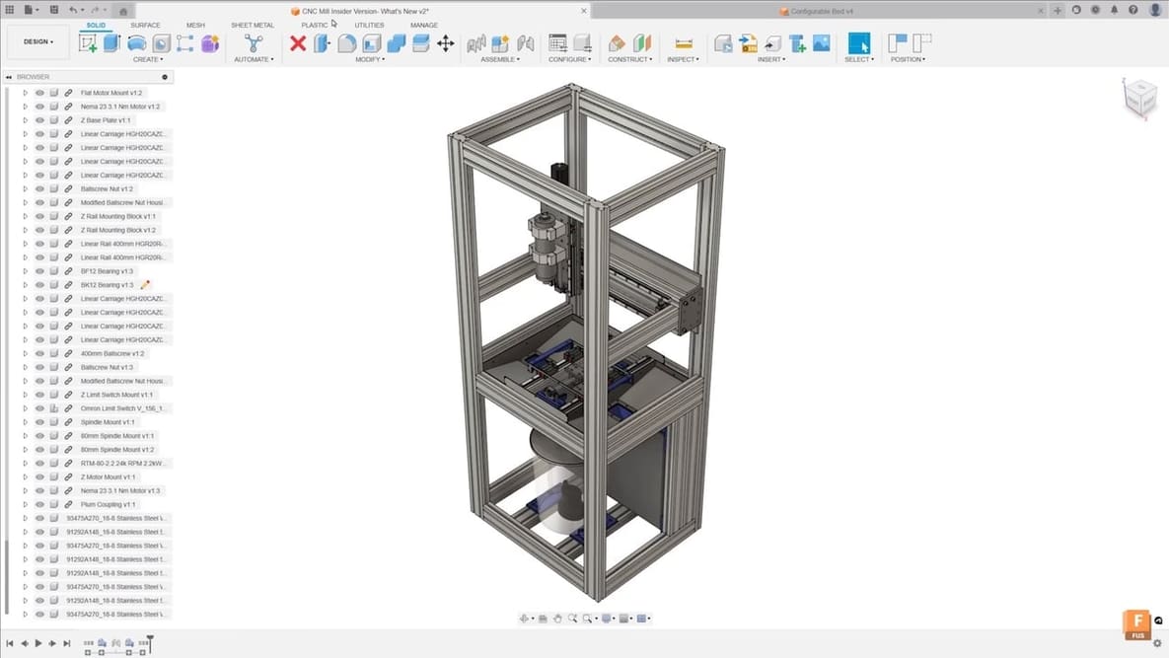The image size is (1169, 658).
Task: Click the Automate tool icon
Action: (254, 43)
